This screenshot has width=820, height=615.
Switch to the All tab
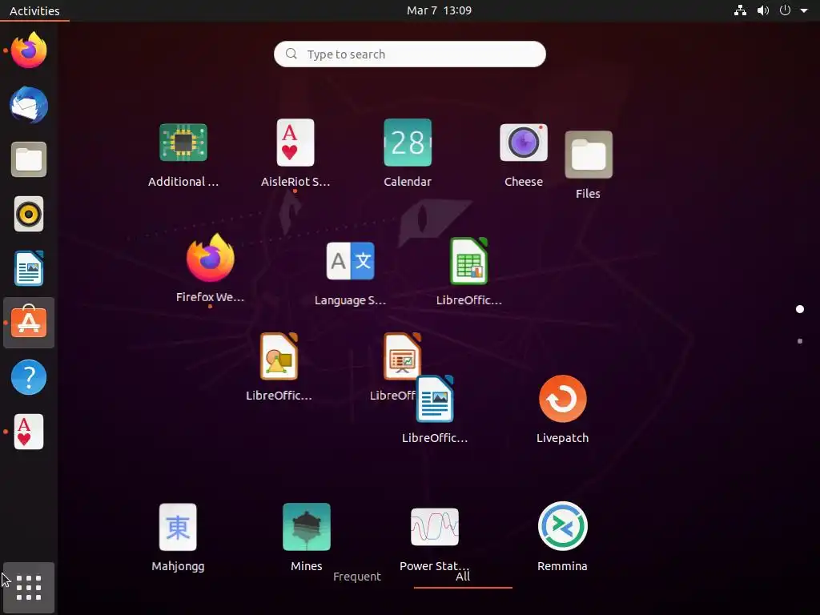coord(463,577)
